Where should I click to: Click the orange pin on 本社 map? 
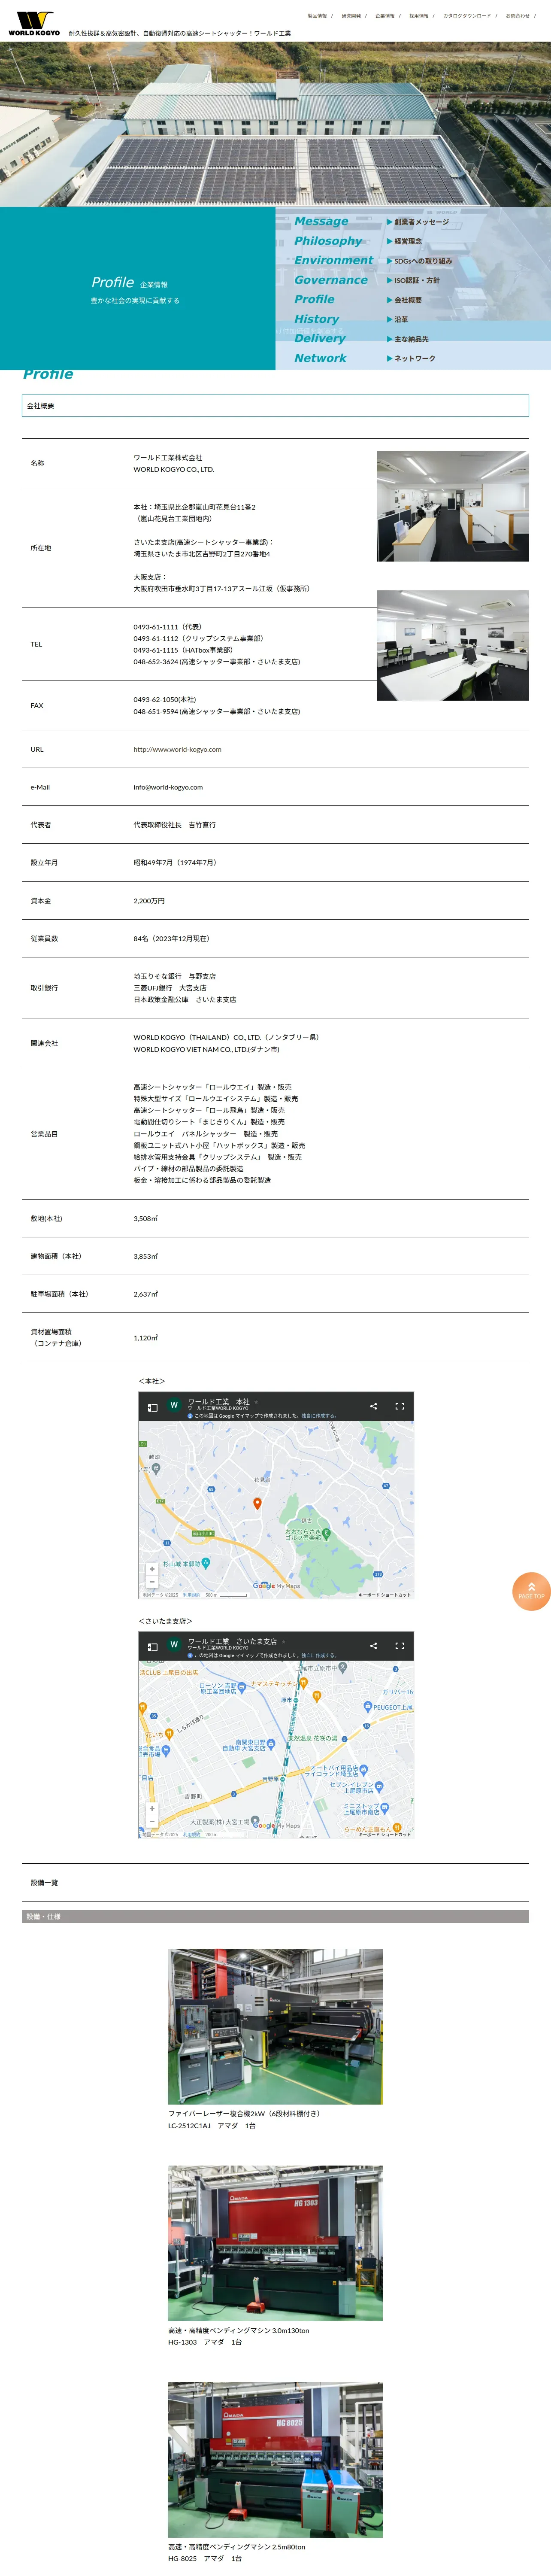pyautogui.click(x=257, y=1503)
